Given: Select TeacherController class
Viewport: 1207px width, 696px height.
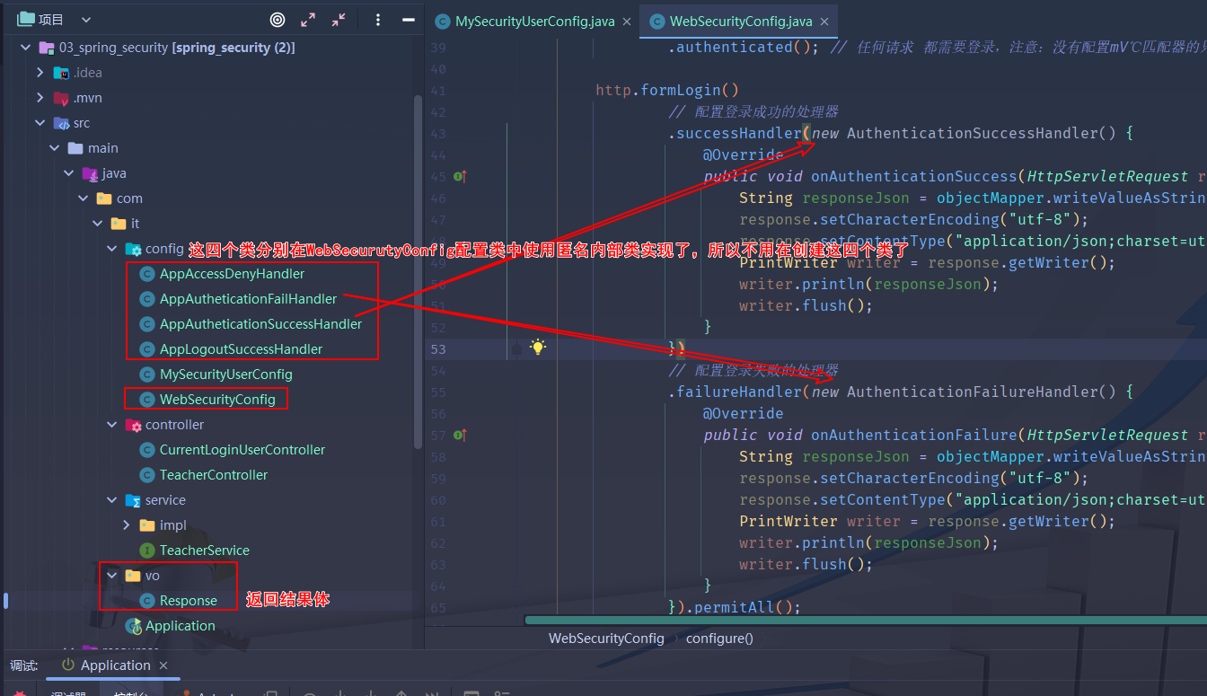Looking at the screenshot, I should click(x=214, y=475).
